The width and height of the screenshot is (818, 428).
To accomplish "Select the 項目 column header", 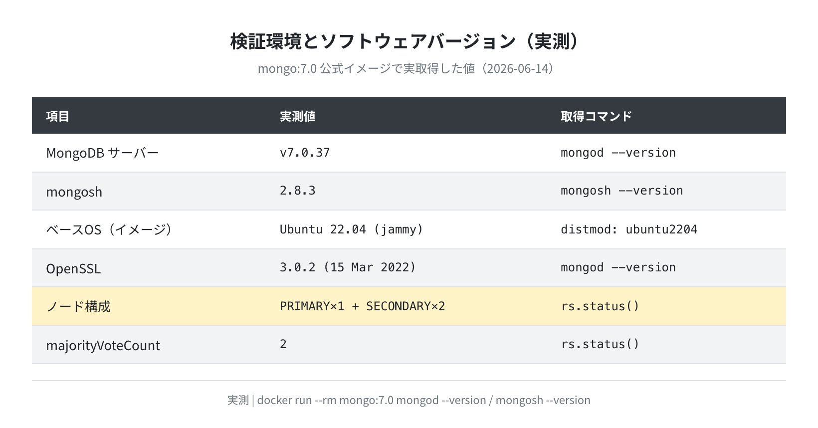I will (58, 116).
